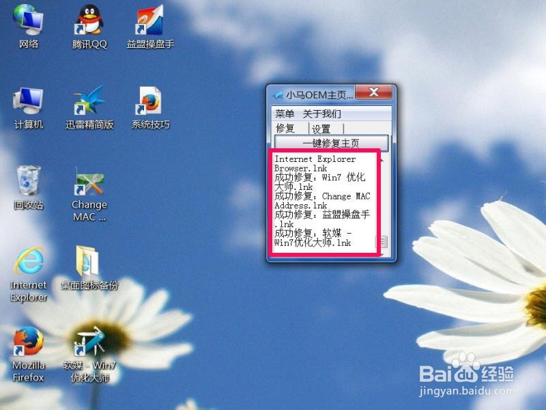Click the 小马OEM主页 window title icon
546x410 pixels.
pos(278,95)
